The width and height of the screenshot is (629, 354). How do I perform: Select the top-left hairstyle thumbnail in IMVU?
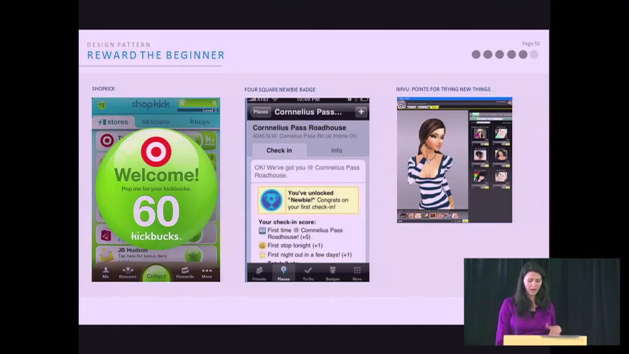click(480, 134)
